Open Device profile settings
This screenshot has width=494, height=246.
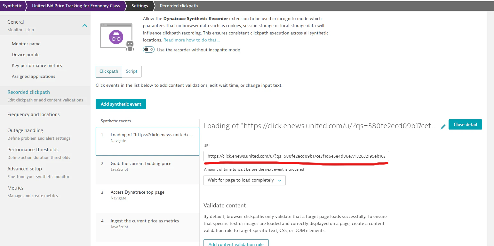pyautogui.click(x=26, y=55)
